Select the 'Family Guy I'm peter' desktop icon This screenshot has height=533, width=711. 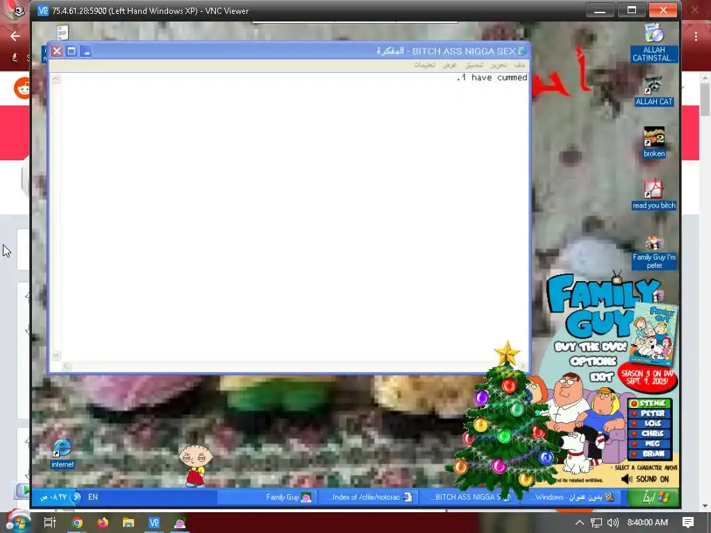654,253
